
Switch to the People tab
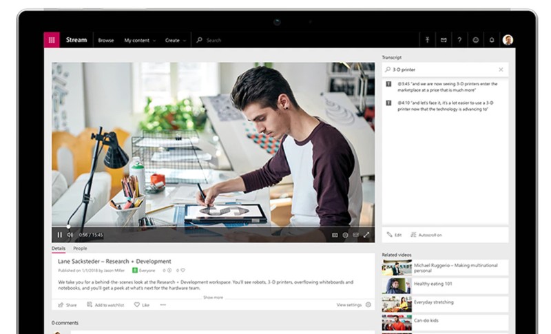(80, 249)
